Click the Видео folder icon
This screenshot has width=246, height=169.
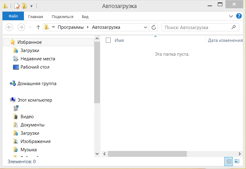16,117
